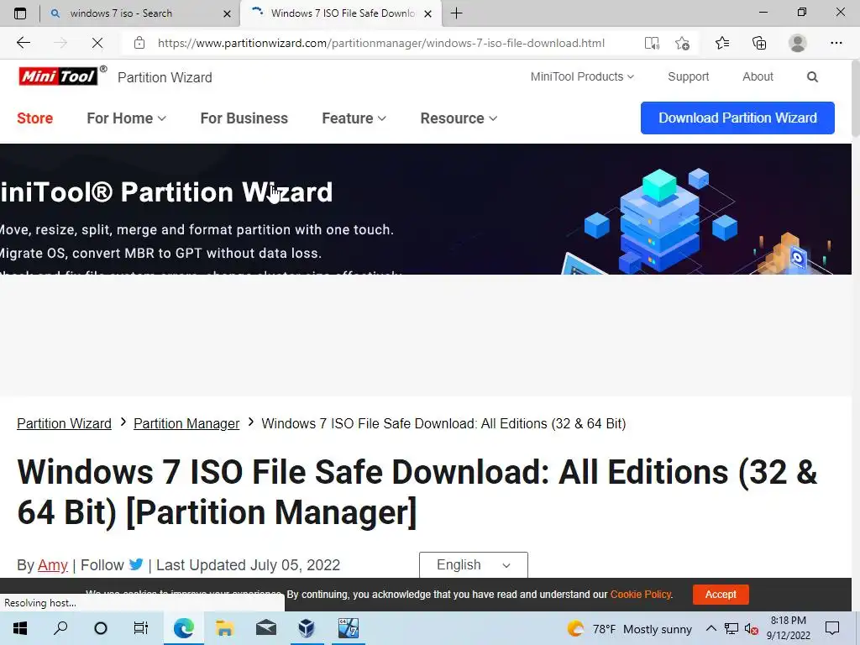This screenshot has width=860, height=645.
Task: Click Download Partition Wizard button
Action: click(x=737, y=118)
